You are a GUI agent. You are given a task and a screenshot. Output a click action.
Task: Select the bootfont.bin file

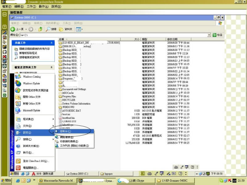[67, 118]
